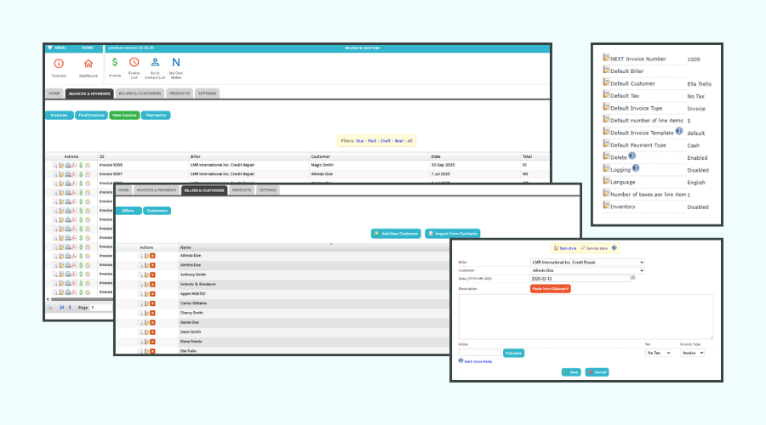Edit icon for customer Almitra Doe
The height and width of the screenshot is (425, 766).
146,265
